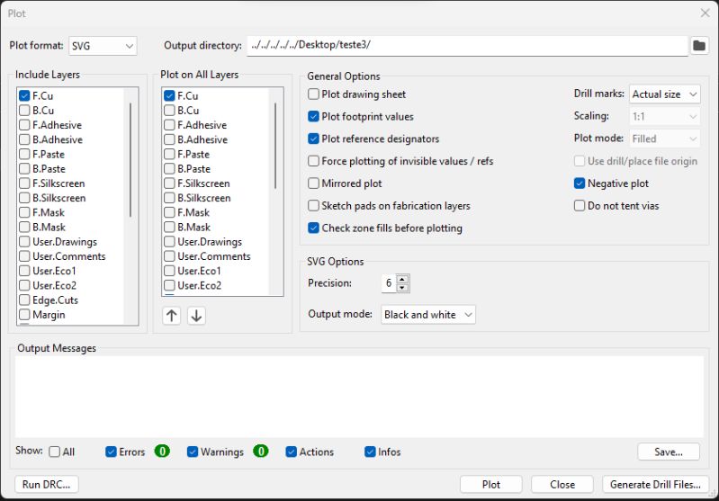719x501 pixels.
Task: Open the Output mode dropdown
Action: tap(427, 315)
